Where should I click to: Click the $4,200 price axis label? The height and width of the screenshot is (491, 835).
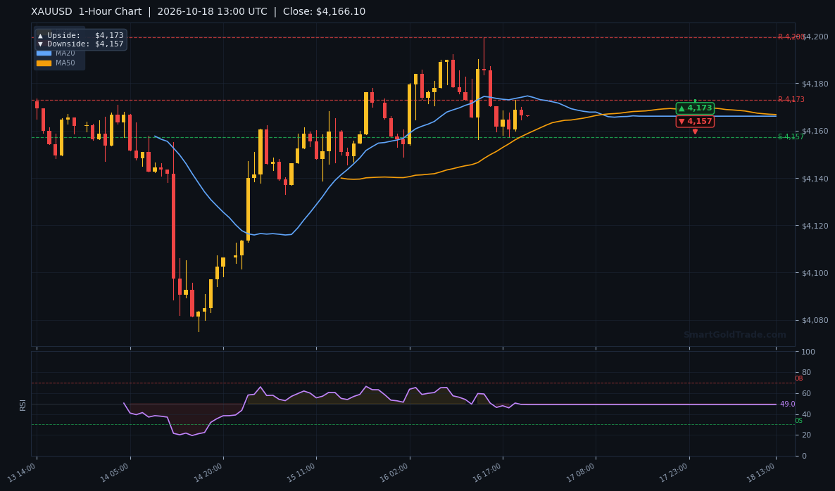[x=815, y=37]
